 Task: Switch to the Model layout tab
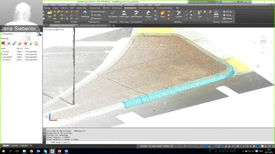click(x=6, y=145)
